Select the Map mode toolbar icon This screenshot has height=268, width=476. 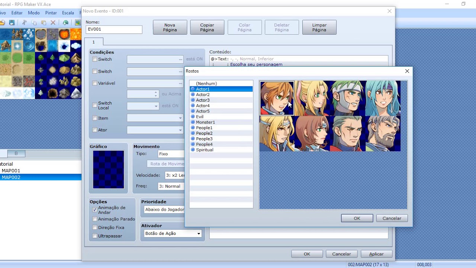point(78,23)
